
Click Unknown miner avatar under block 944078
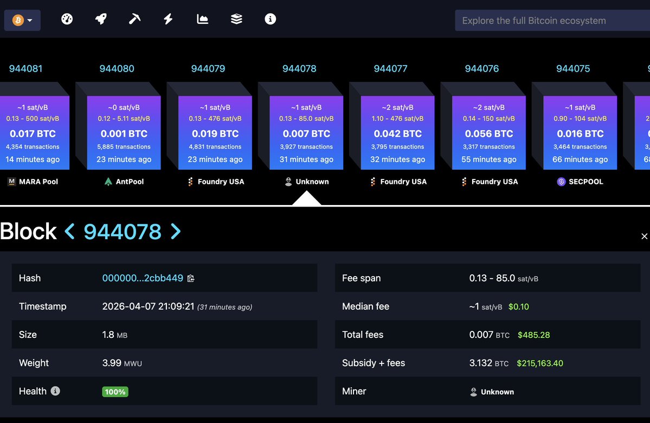[x=288, y=182]
